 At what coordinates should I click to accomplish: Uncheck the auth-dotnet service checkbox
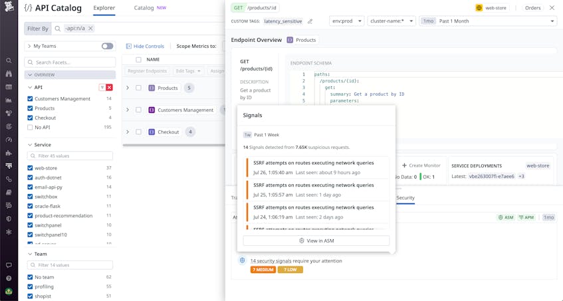point(30,177)
